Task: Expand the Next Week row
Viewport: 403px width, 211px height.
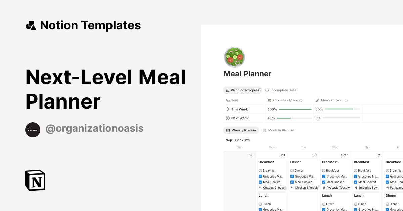Action: click(227, 118)
